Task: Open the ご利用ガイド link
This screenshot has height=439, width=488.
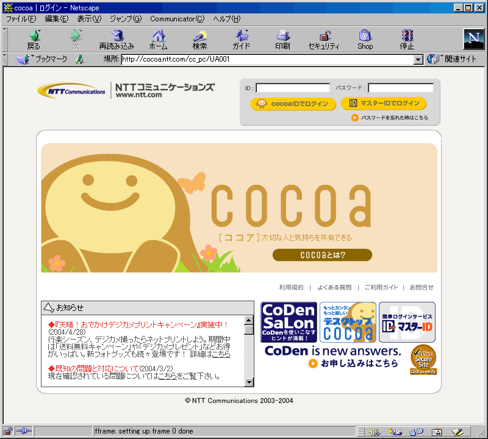Action: pos(382,287)
